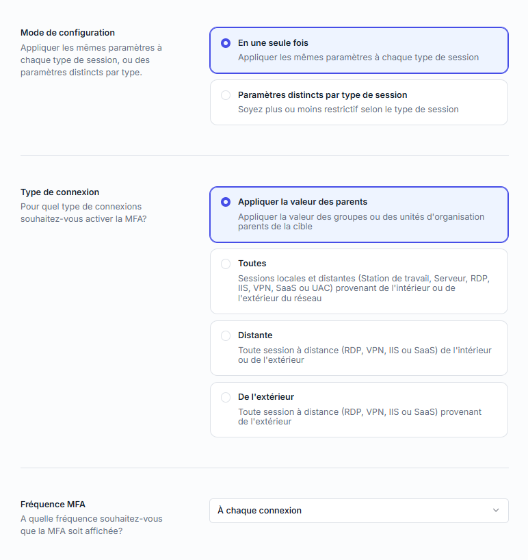Choose "Paramètres distincts par type de session" radio
This screenshot has width=528, height=560.
[226, 95]
